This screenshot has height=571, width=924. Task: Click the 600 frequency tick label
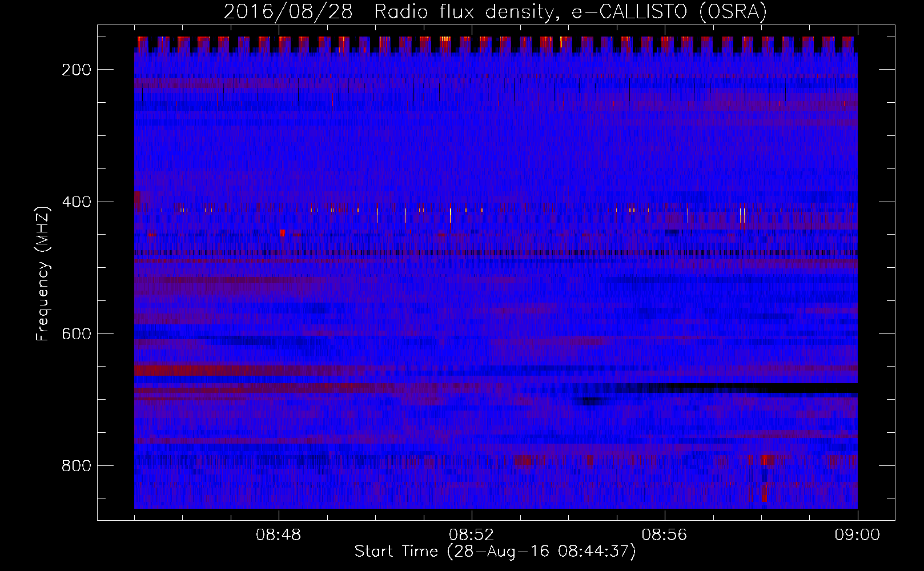[76, 334]
